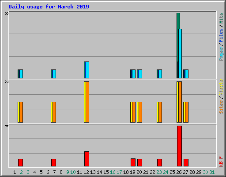Click the red KB bar on day 19
Image resolution: width=226 pixels, height=177 pixels.
tap(133, 162)
